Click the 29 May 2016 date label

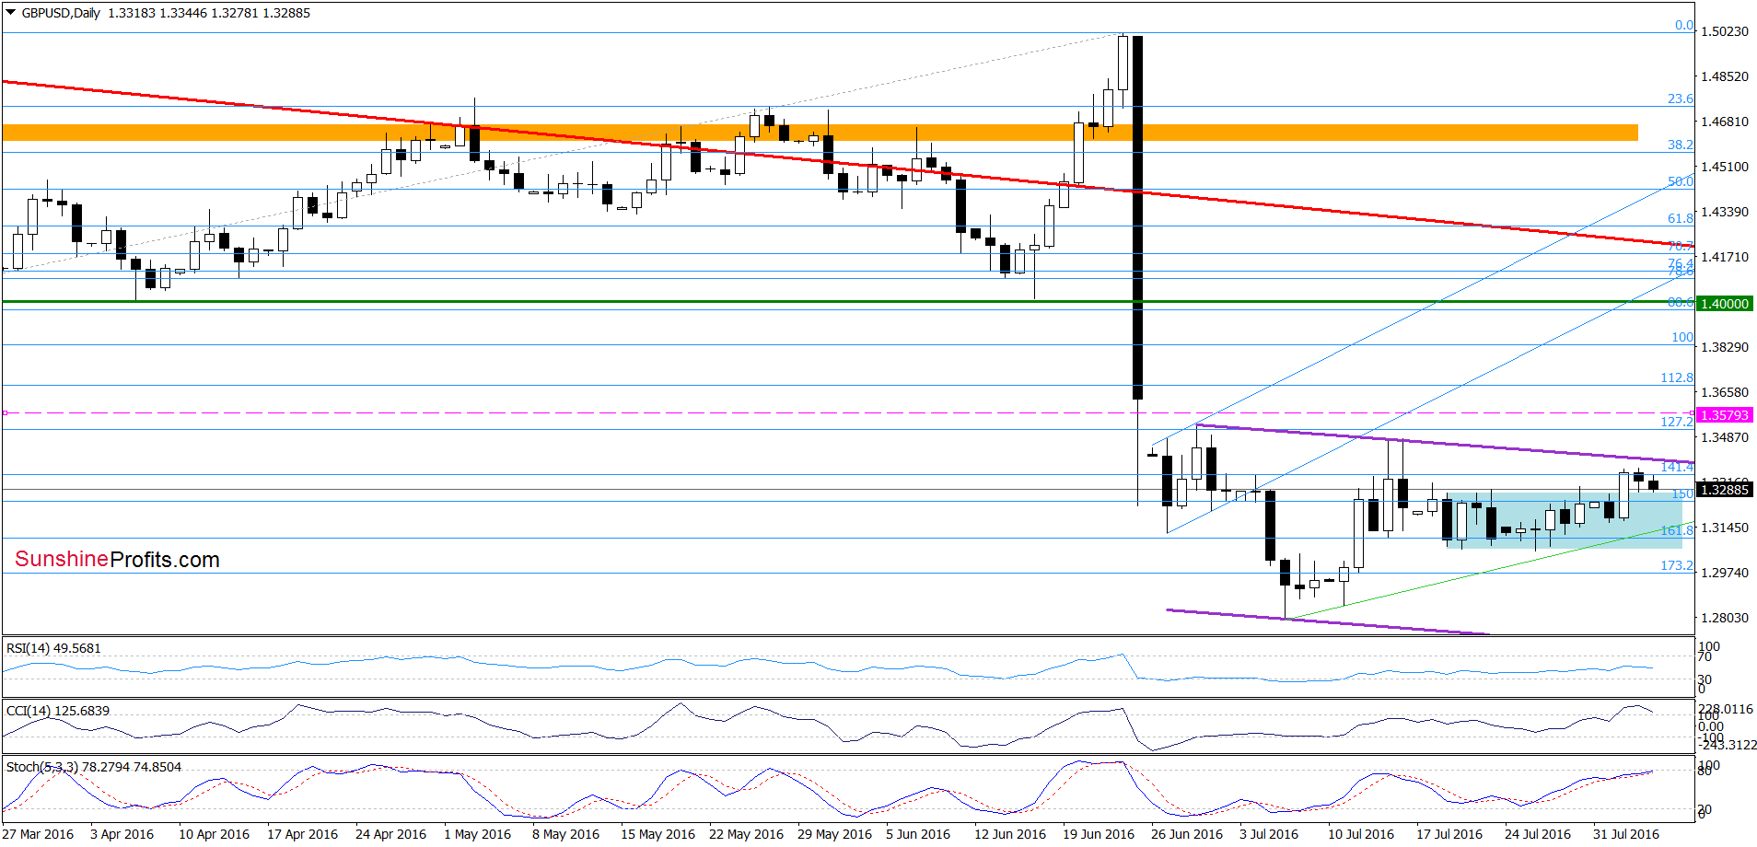834,834
